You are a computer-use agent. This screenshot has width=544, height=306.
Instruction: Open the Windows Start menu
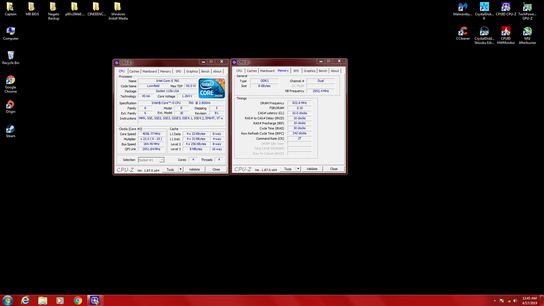coord(7,300)
